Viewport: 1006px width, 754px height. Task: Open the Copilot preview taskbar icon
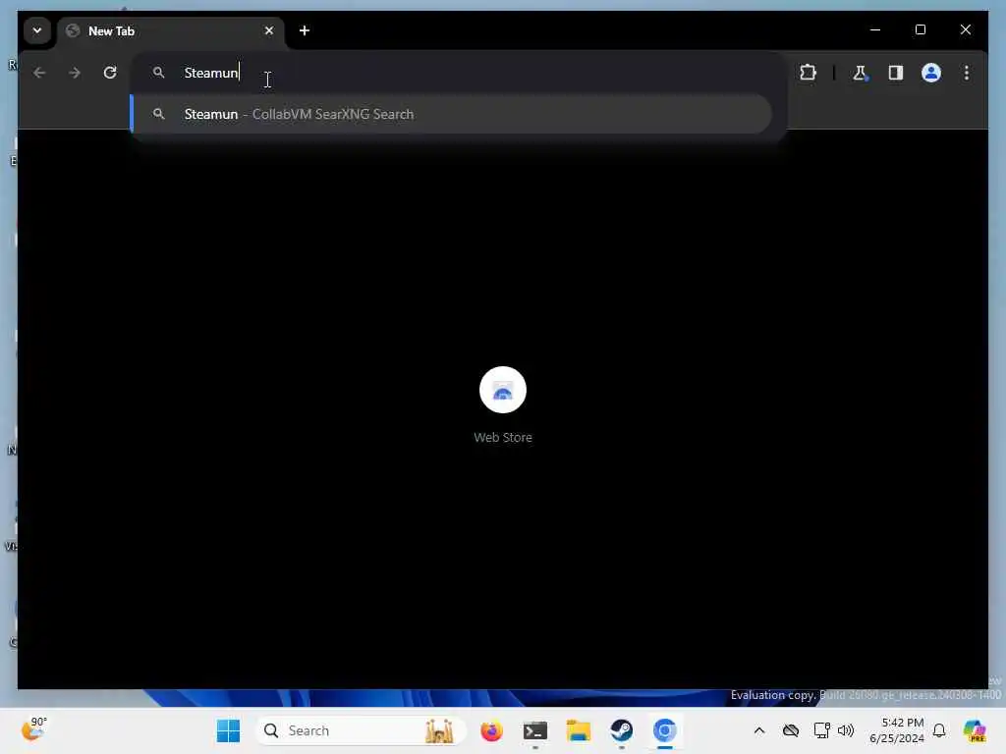pyautogui.click(x=975, y=730)
